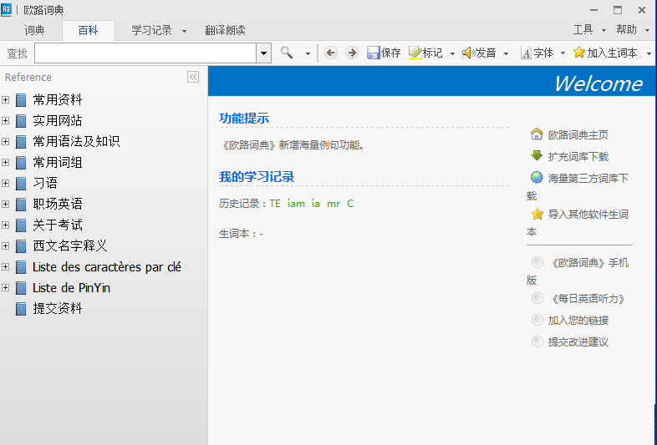Switch to the 词典 tab
The image size is (657, 445).
(x=34, y=30)
